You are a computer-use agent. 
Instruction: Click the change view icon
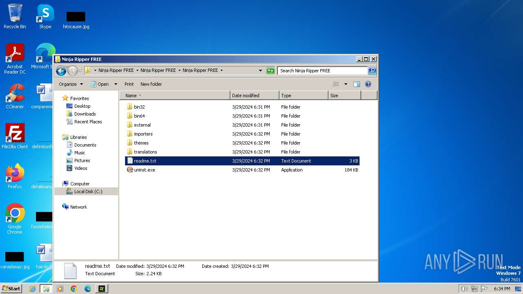tap(336, 84)
